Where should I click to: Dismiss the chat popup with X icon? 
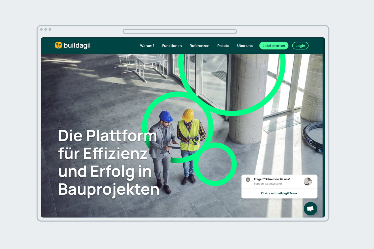point(248,180)
